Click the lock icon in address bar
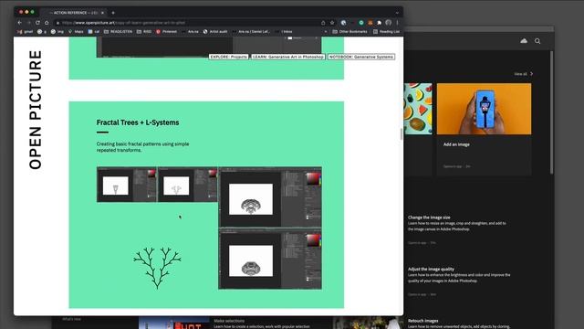 click(57, 23)
